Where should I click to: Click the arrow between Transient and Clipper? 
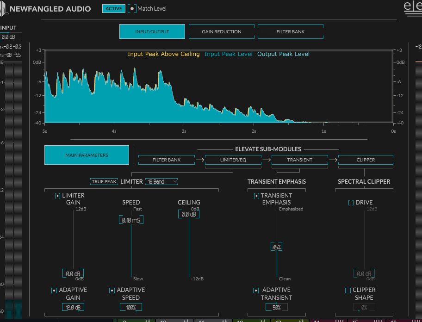333,160
